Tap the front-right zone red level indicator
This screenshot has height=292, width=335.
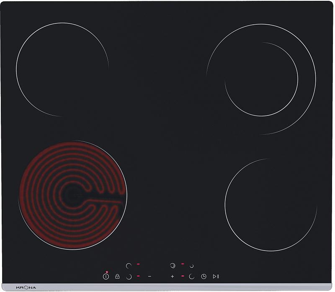pos(183,276)
